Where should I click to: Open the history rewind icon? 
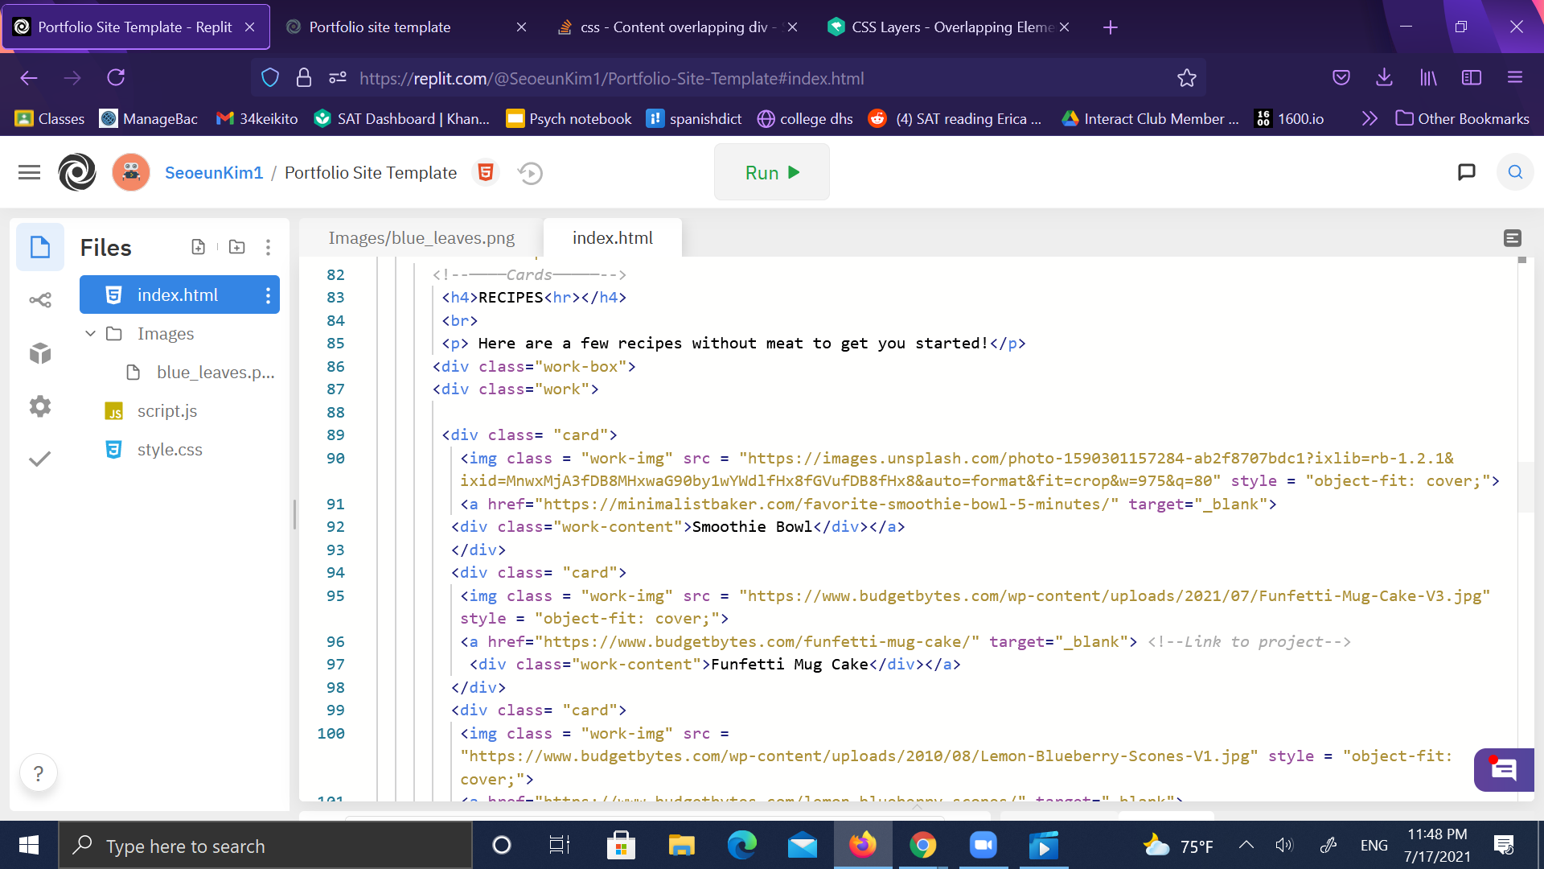(530, 173)
